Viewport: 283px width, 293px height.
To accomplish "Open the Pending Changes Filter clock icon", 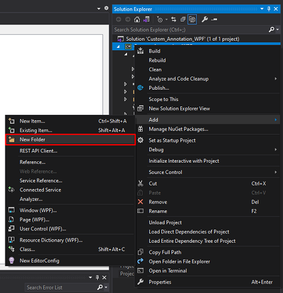I will tap(160, 19).
